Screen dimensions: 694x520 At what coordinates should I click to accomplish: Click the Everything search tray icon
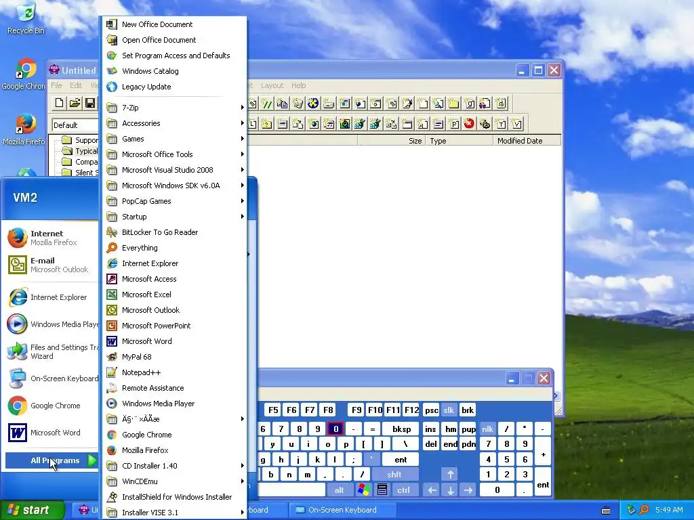(x=644, y=510)
